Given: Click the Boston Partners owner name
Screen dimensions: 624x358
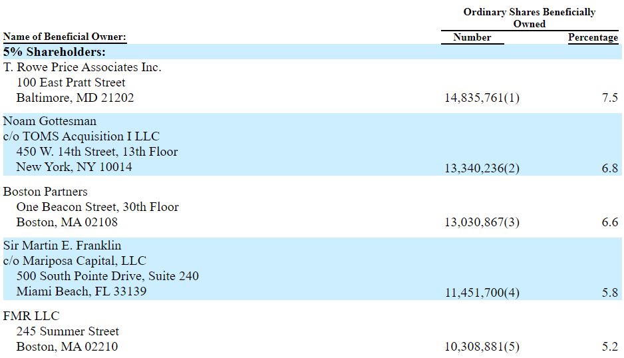Looking at the screenshot, I should (x=45, y=192).
